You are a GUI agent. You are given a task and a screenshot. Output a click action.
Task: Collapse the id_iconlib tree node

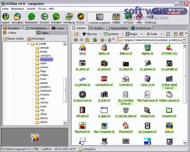click(x=28, y=44)
